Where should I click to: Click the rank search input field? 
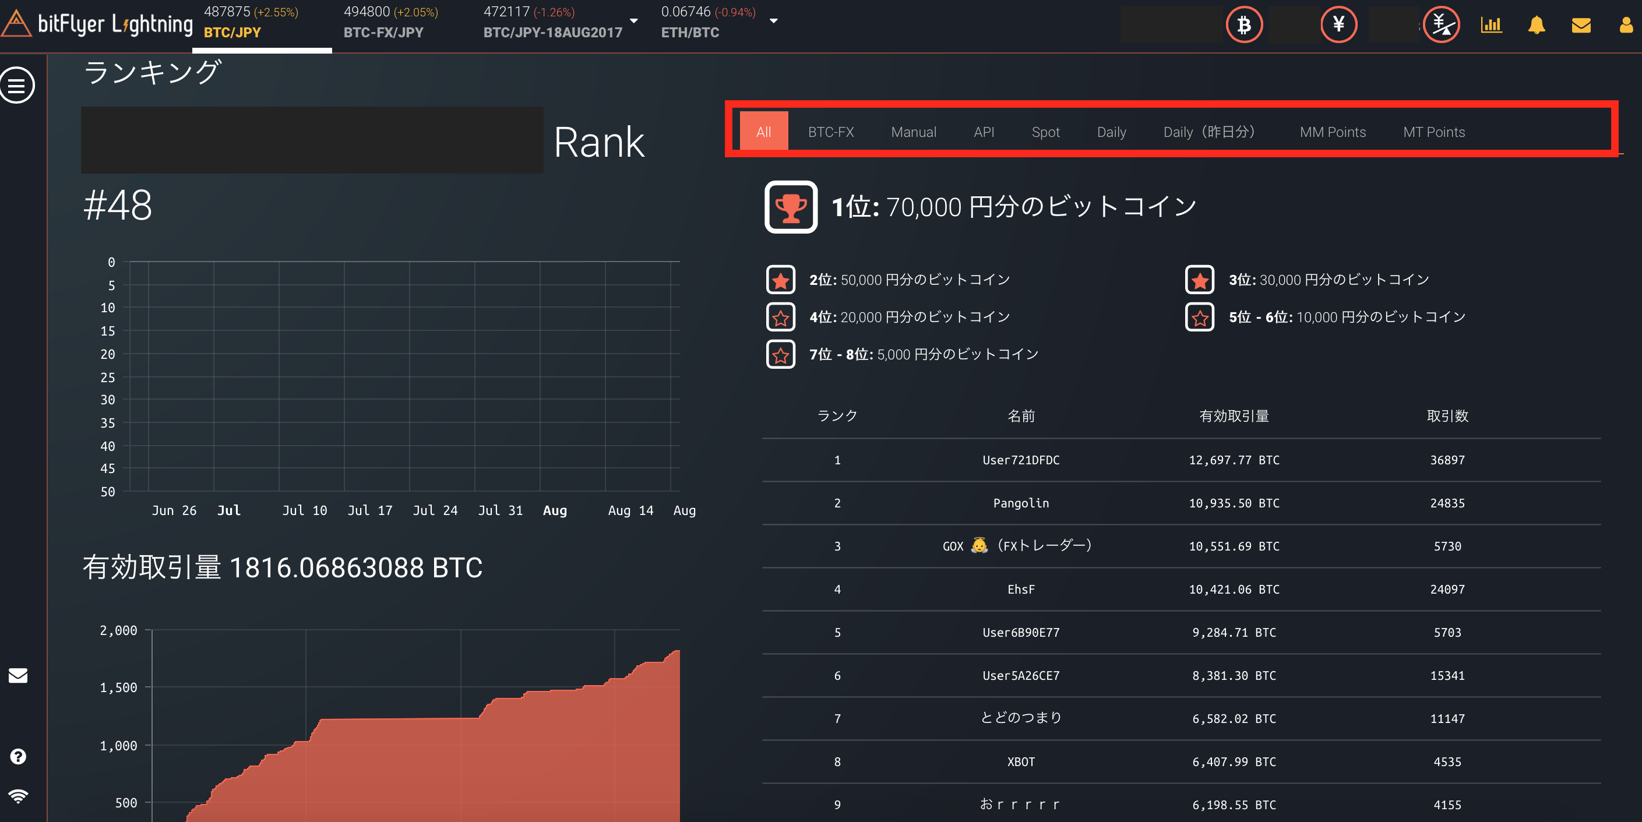pos(311,140)
